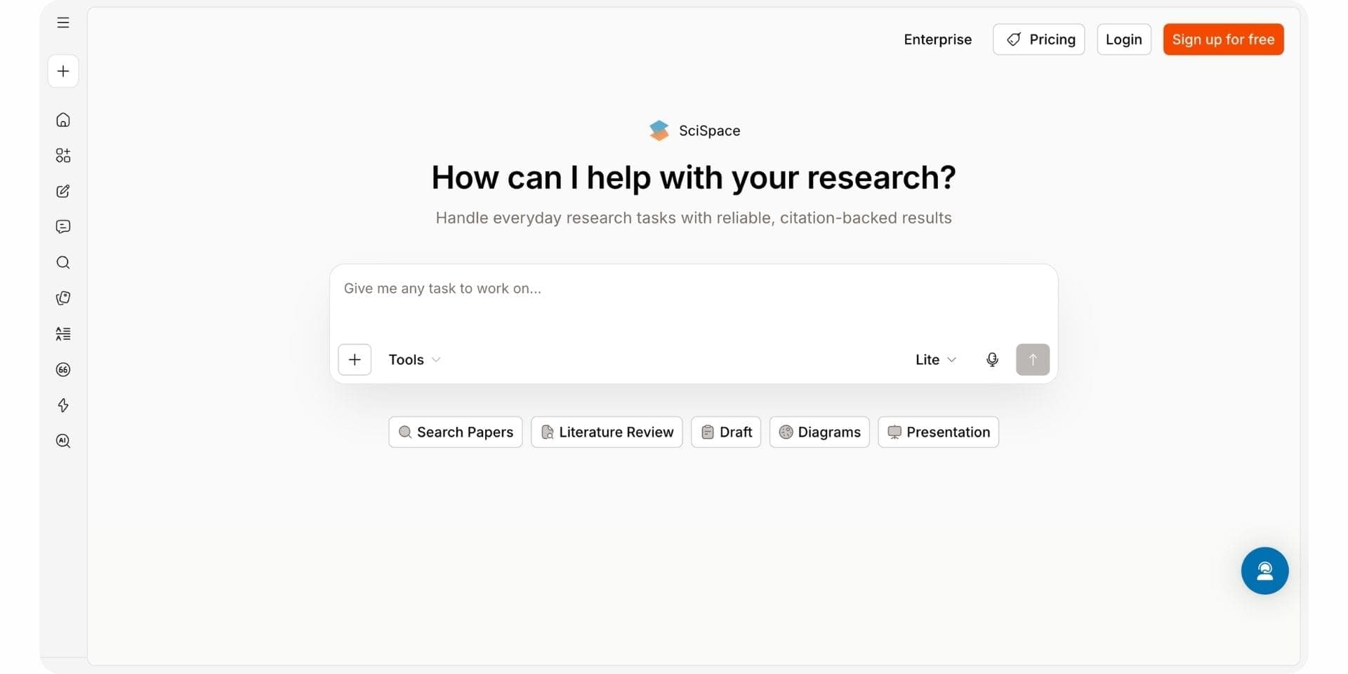Viewport: 1348px width, 674px height.
Task: Click the plus attach button in the prompt box
Action: [355, 359]
